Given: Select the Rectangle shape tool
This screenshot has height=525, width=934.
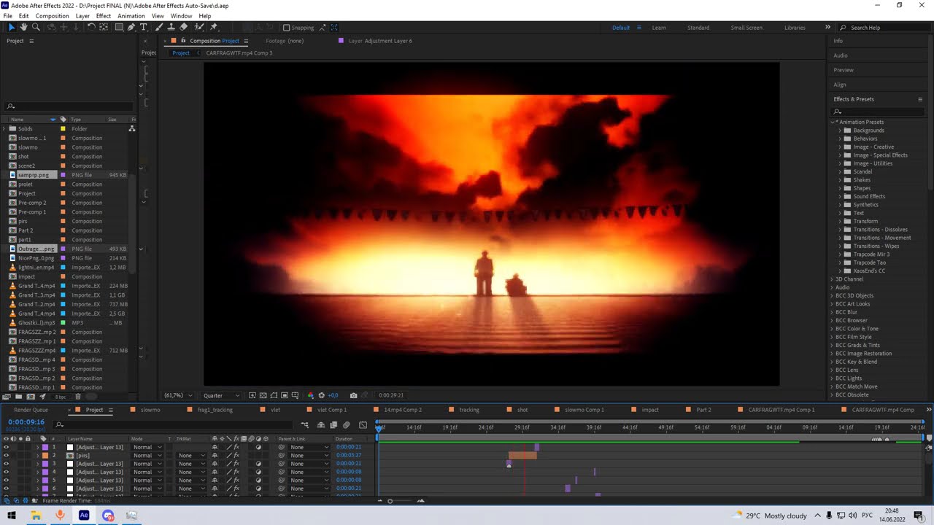Looking at the screenshot, I should pyautogui.click(x=119, y=27).
